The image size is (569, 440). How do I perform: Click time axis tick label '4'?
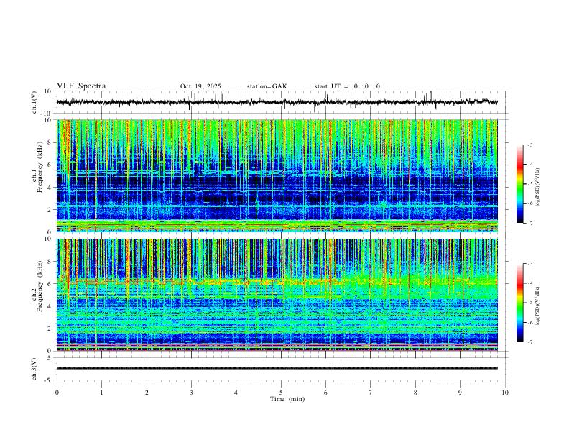point(236,393)
